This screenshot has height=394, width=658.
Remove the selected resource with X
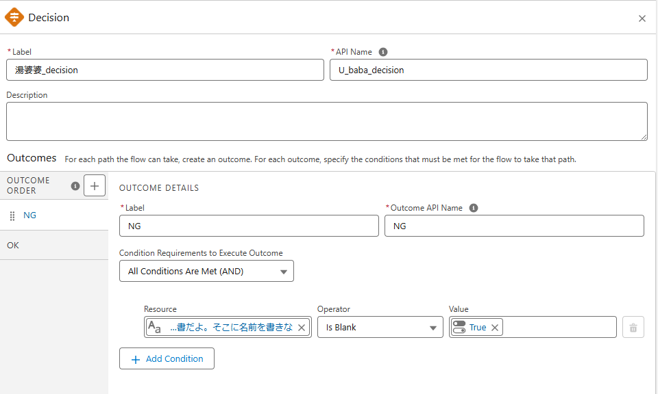(x=302, y=328)
